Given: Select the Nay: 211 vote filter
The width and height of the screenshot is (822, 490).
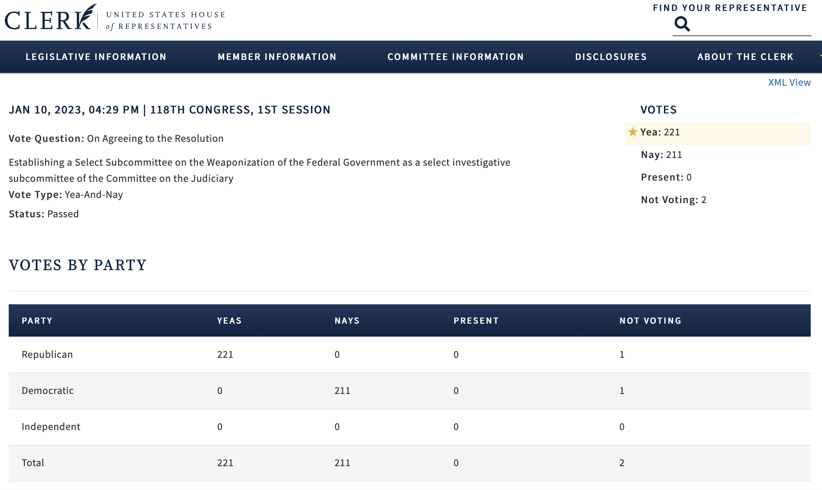Looking at the screenshot, I should click(x=661, y=154).
